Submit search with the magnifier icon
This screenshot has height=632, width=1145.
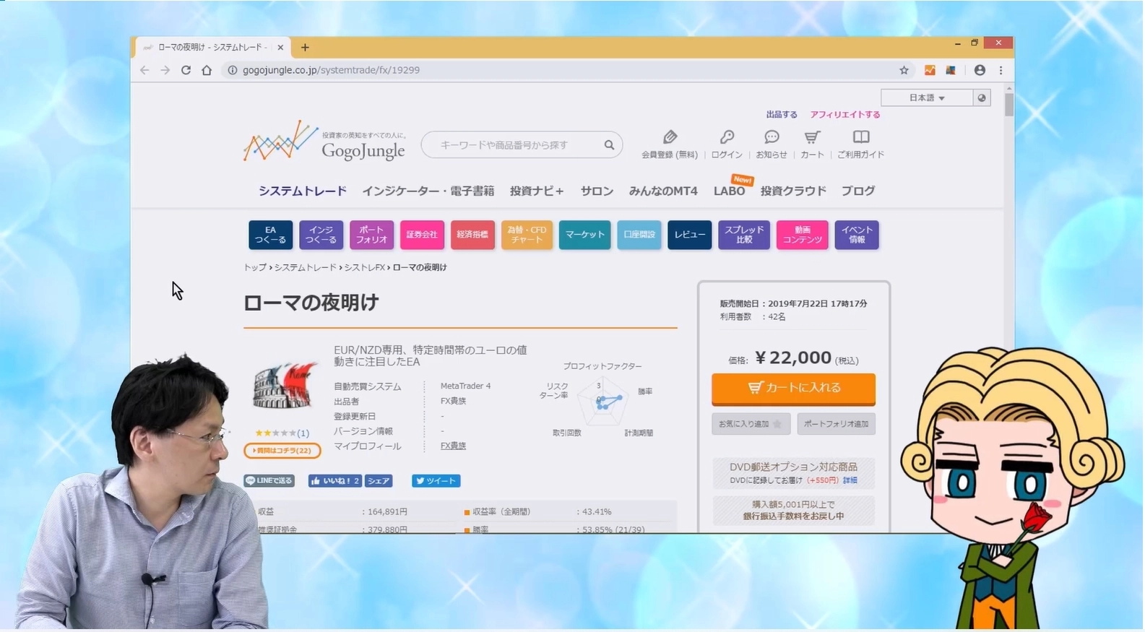[x=609, y=145]
